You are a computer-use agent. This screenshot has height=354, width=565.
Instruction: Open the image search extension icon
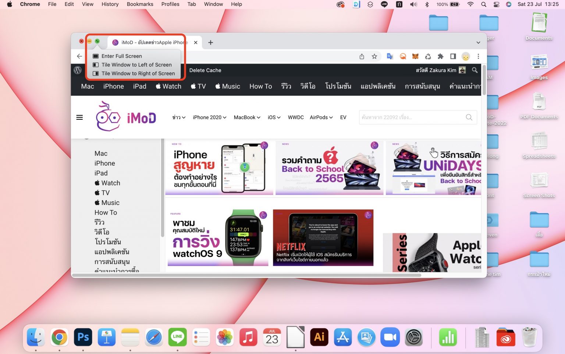pyautogui.click(x=403, y=56)
